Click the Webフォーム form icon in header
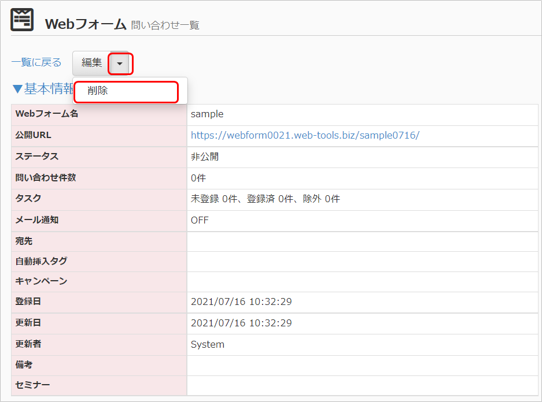 pyautogui.click(x=23, y=20)
